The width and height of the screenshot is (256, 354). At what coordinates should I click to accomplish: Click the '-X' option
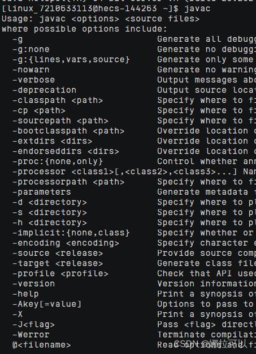(18, 314)
